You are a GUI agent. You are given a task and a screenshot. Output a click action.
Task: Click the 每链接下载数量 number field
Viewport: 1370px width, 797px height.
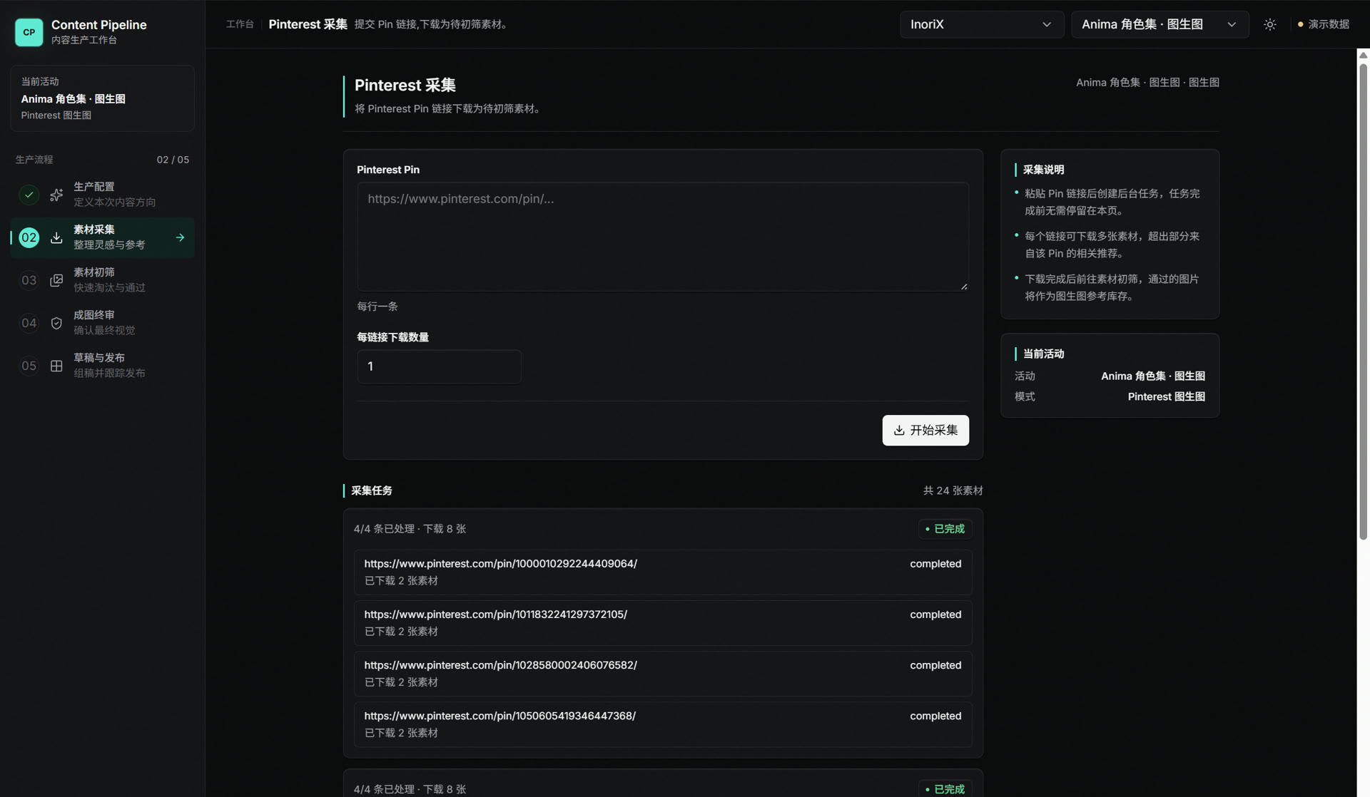click(439, 366)
